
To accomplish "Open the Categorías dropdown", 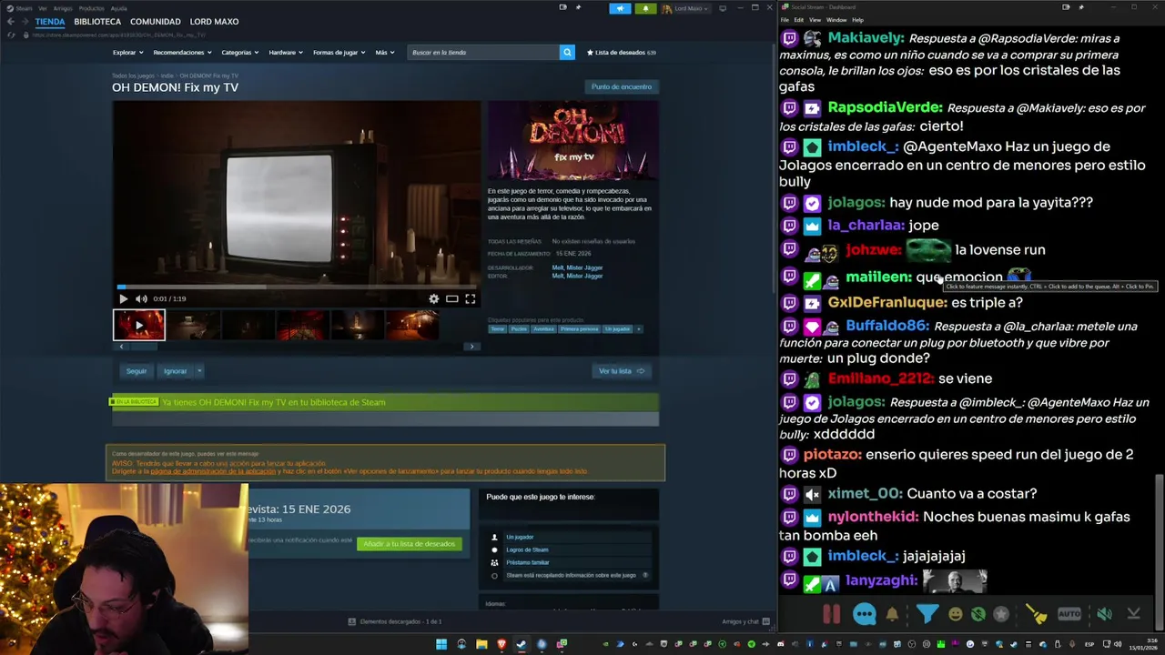I will [239, 52].
